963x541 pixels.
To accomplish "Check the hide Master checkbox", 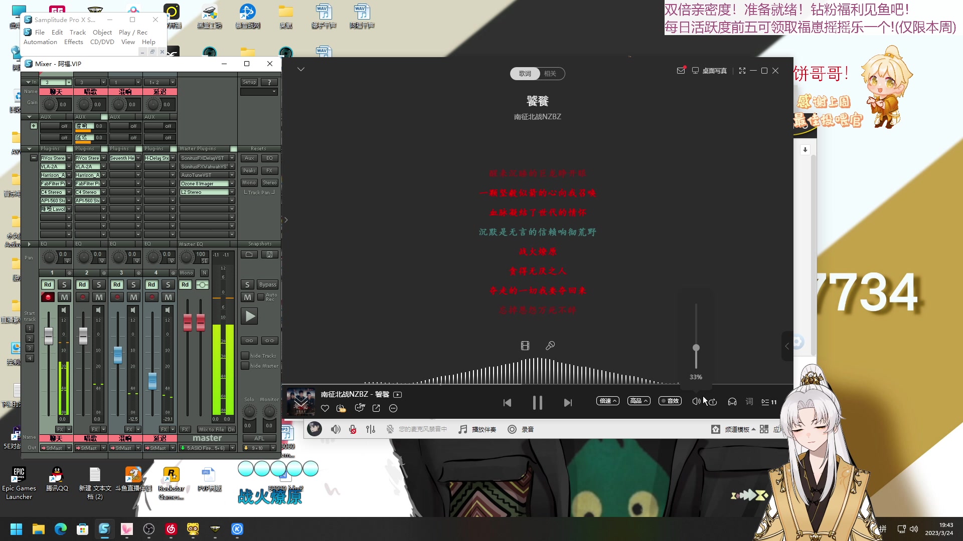I will point(245,366).
